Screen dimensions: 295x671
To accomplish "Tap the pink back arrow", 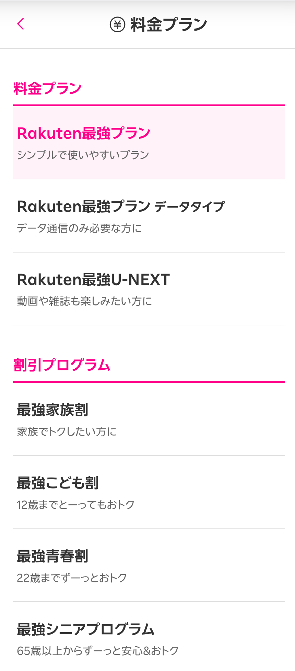I will [x=21, y=24].
